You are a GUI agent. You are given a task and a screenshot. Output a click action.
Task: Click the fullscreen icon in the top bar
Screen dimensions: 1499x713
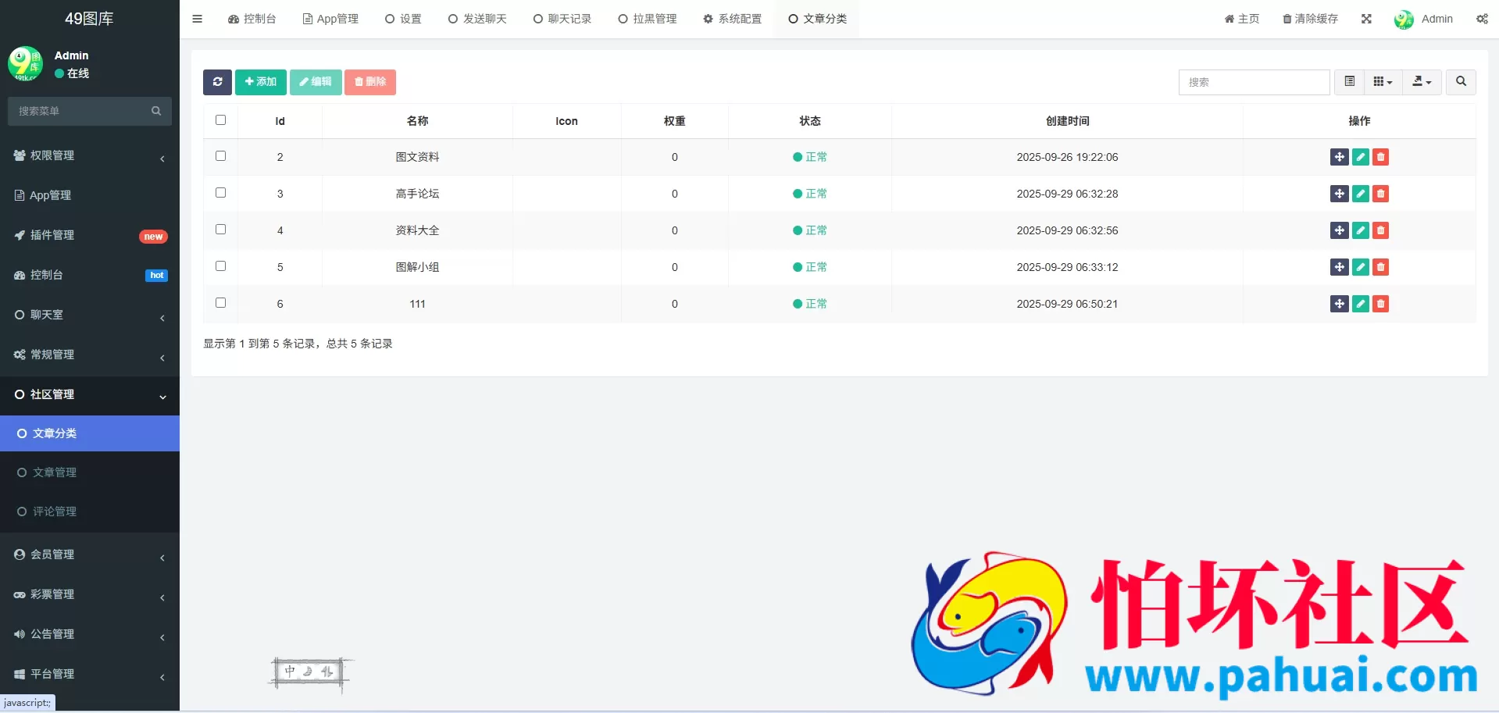pos(1365,18)
